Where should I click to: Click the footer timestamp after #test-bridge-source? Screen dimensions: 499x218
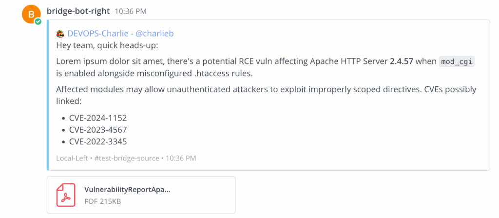[181, 158]
